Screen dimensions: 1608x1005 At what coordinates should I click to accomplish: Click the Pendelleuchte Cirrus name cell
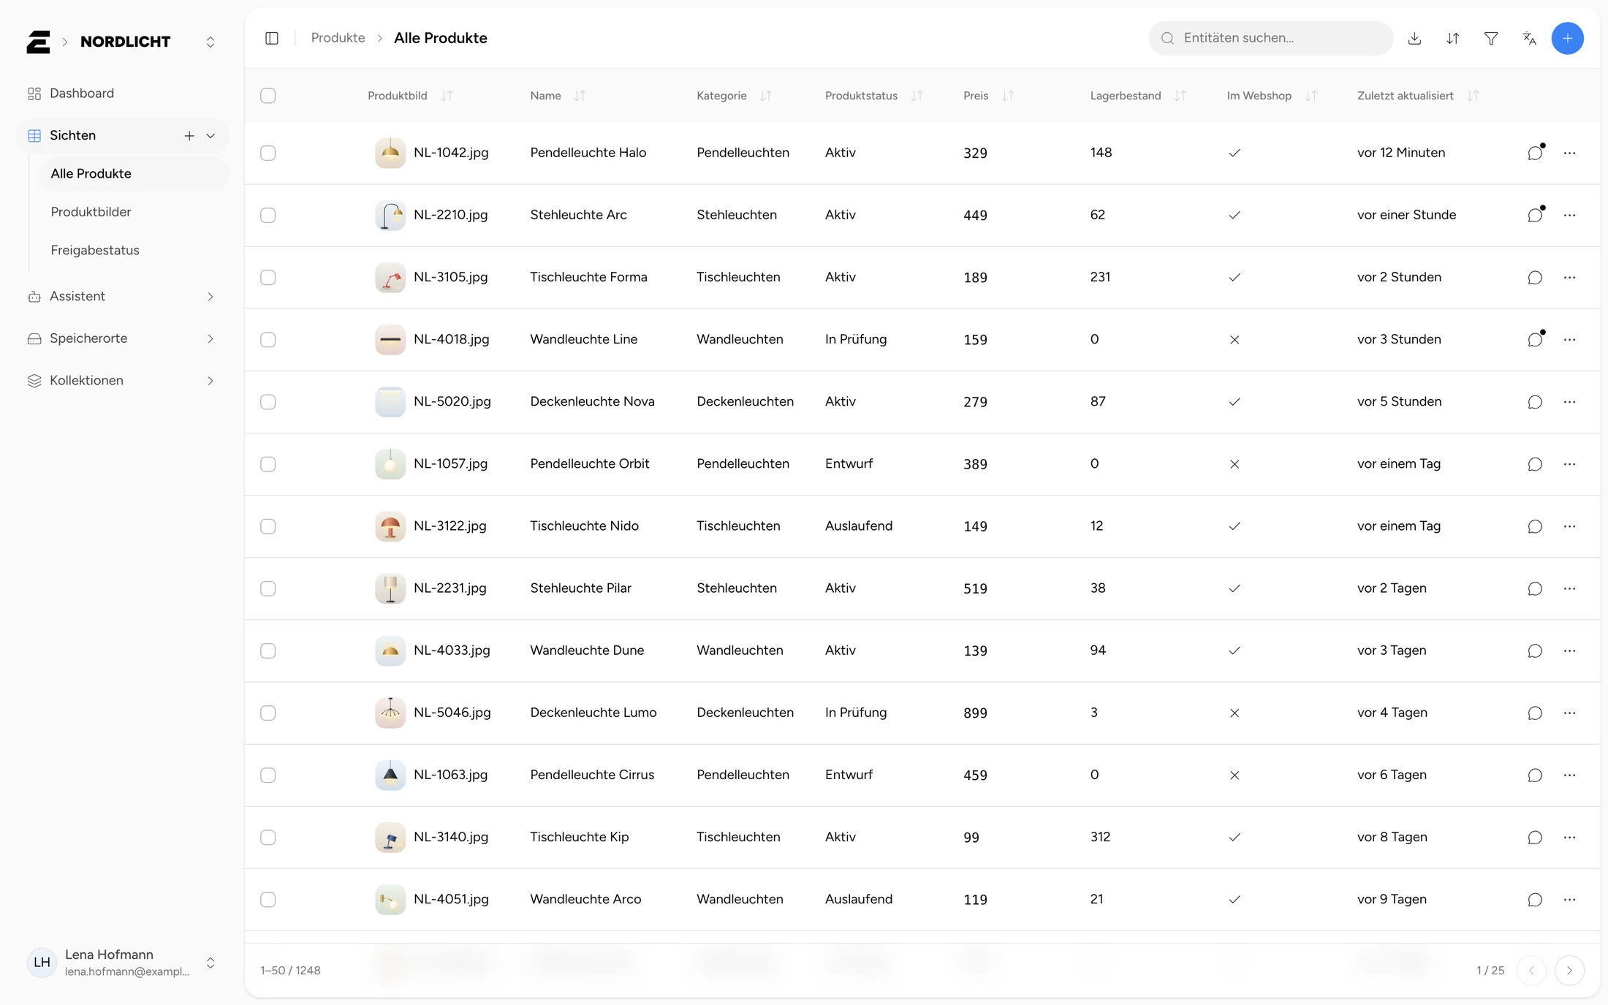[x=592, y=775]
